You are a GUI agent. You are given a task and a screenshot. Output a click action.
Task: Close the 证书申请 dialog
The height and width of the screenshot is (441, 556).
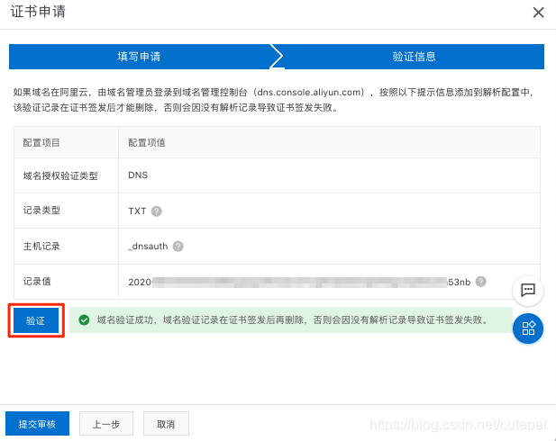click(x=538, y=13)
